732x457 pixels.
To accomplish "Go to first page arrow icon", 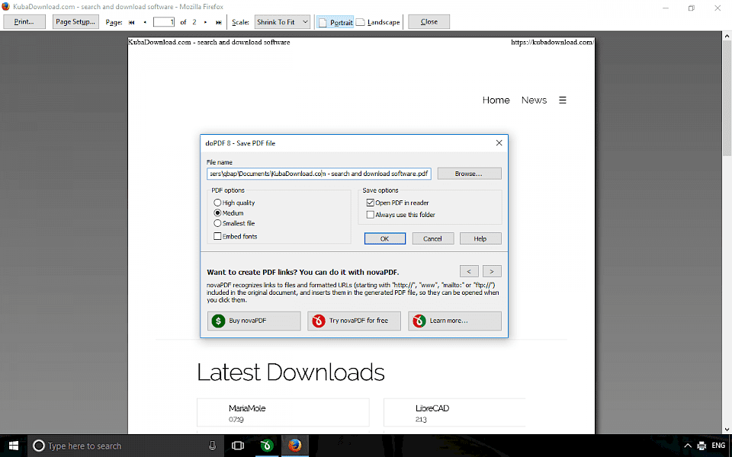I will (132, 22).
